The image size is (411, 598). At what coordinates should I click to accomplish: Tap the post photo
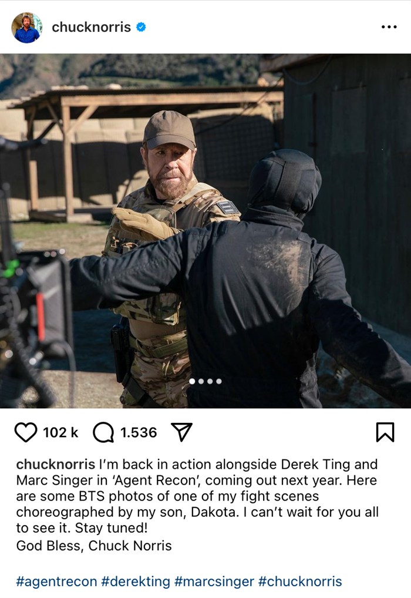pyautogui.click(x=206, y=231)
